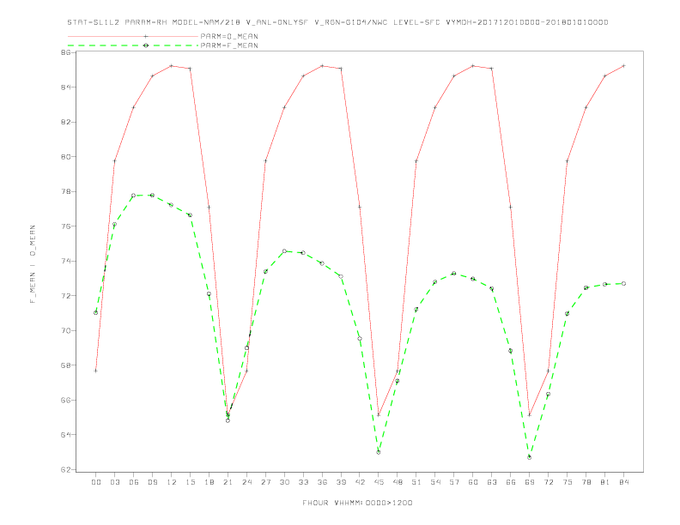Click x-axis tick label 45
This screenshot has width=680, height=525.
click(379, 482)
